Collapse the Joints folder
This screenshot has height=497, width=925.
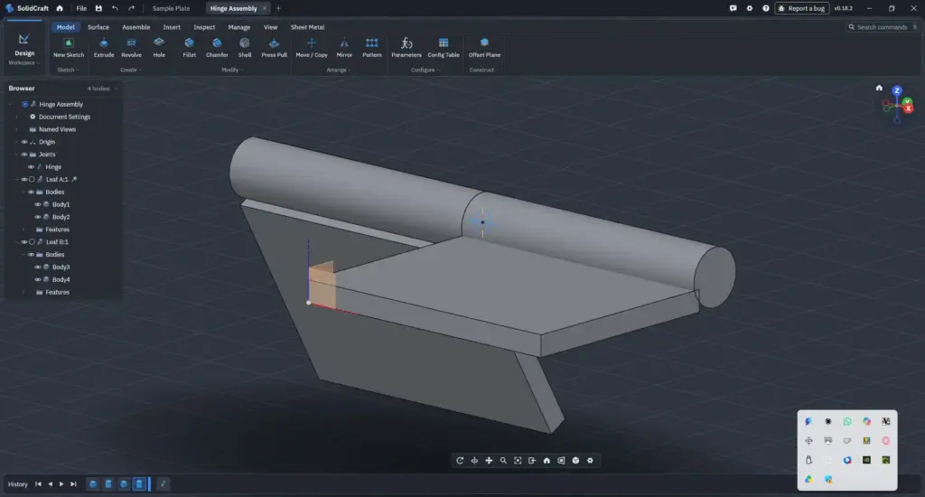point(16,154)
